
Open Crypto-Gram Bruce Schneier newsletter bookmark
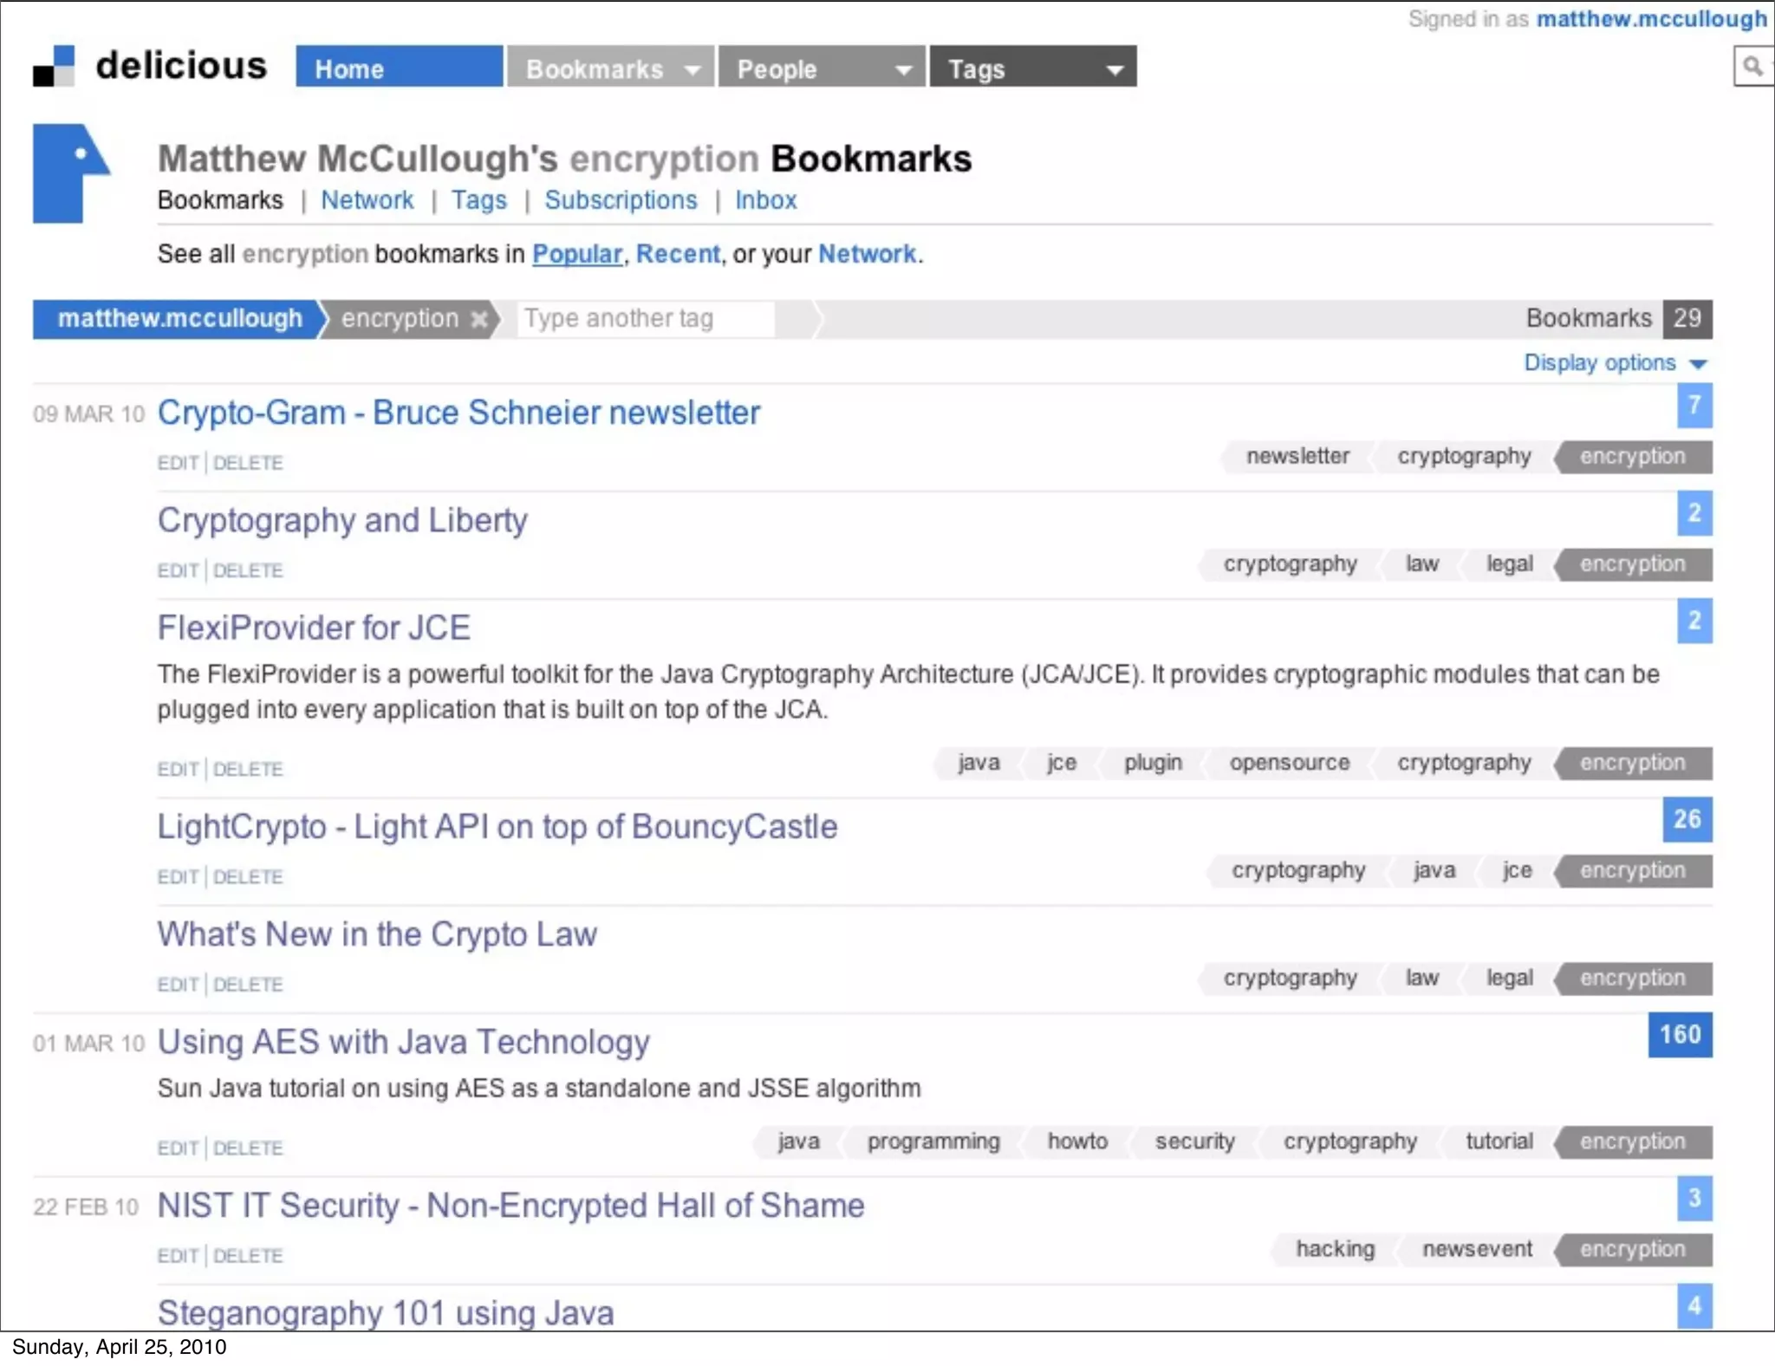click(458, 413)
